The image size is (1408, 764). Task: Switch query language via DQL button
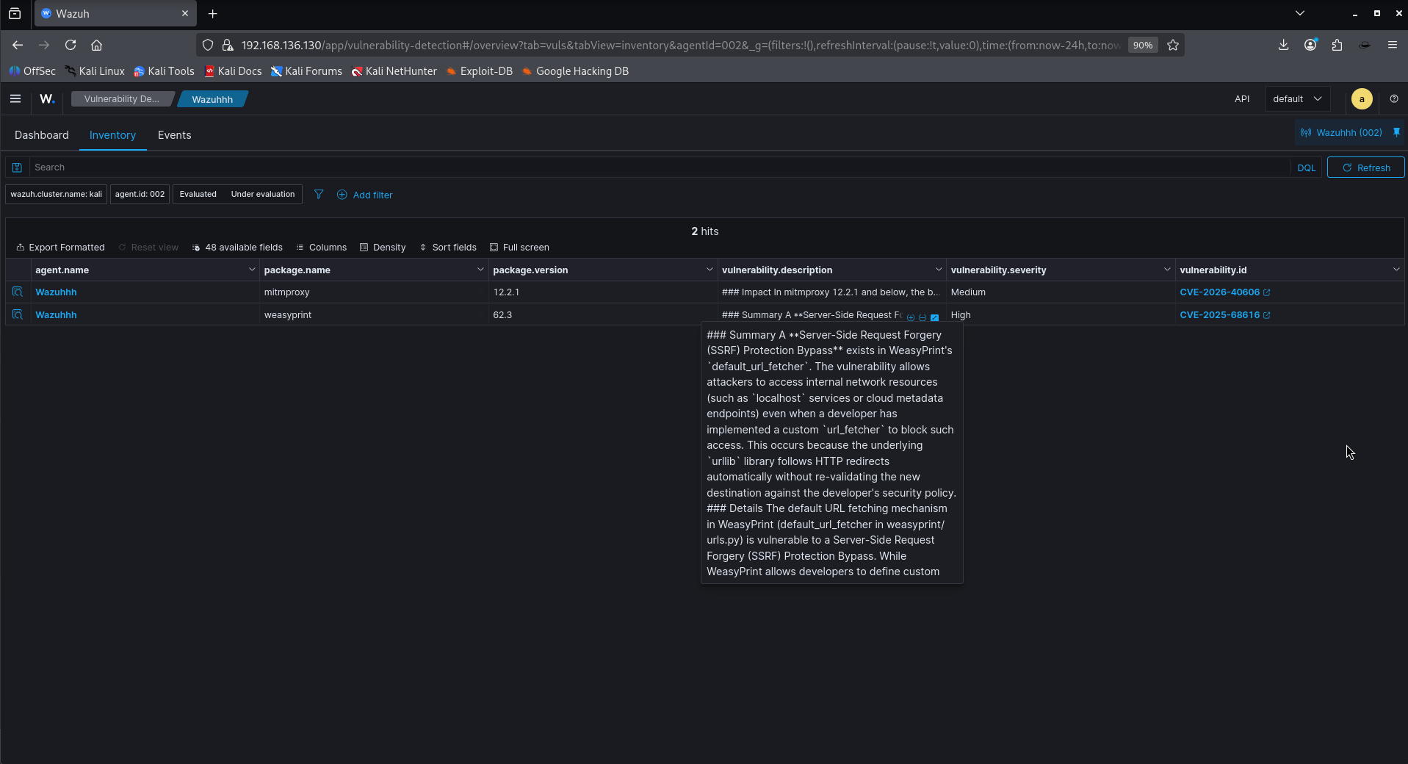[x=1306, y=167]
